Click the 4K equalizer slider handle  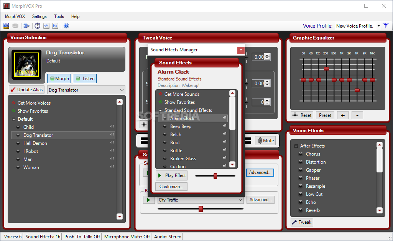357,90
